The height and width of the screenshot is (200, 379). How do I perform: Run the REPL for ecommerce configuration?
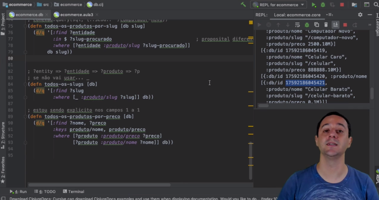pos(313,5)
